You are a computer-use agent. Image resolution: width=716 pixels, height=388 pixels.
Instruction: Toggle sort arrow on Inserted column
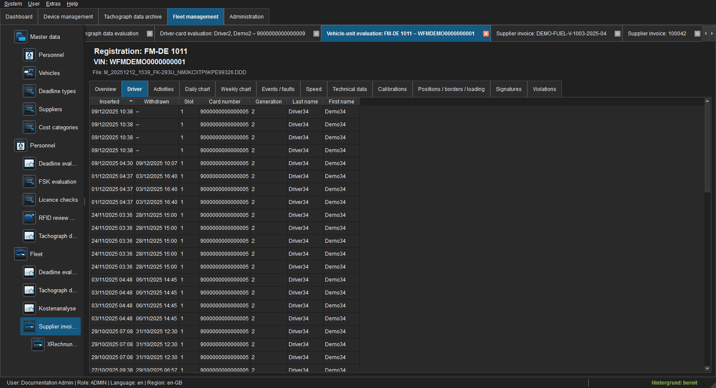(x=131, y=102)
